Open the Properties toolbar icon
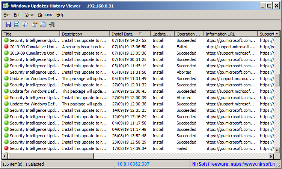 35,25
